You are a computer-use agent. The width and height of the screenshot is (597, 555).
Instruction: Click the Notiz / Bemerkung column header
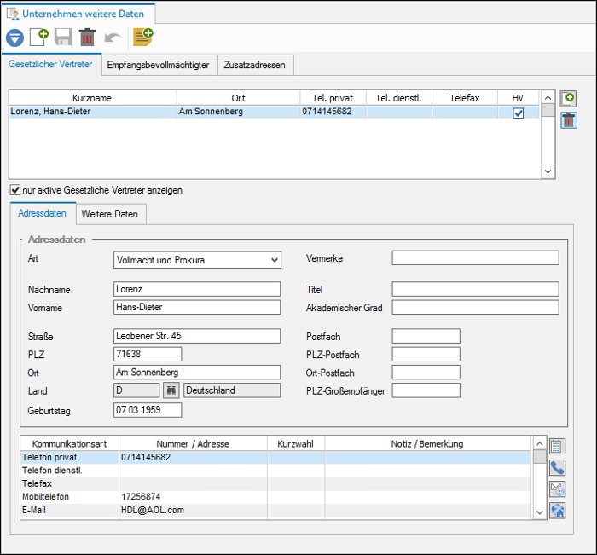[x=427, y=444]
